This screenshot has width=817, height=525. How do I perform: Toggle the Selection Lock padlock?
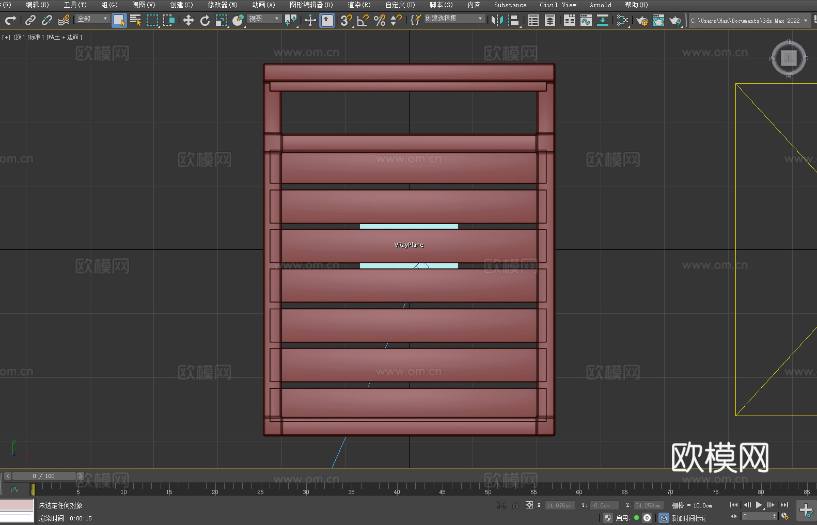click(x=515, y=505)
